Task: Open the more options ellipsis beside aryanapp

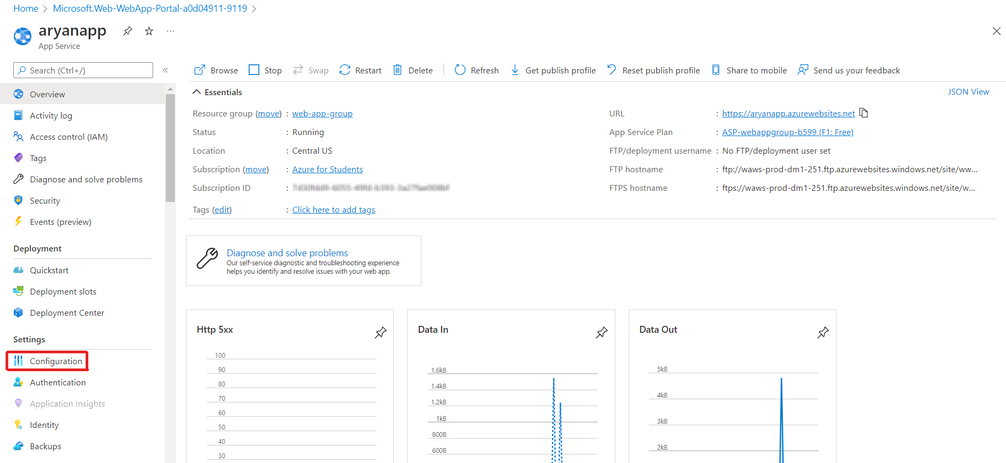Action: (x=170, y=31)
